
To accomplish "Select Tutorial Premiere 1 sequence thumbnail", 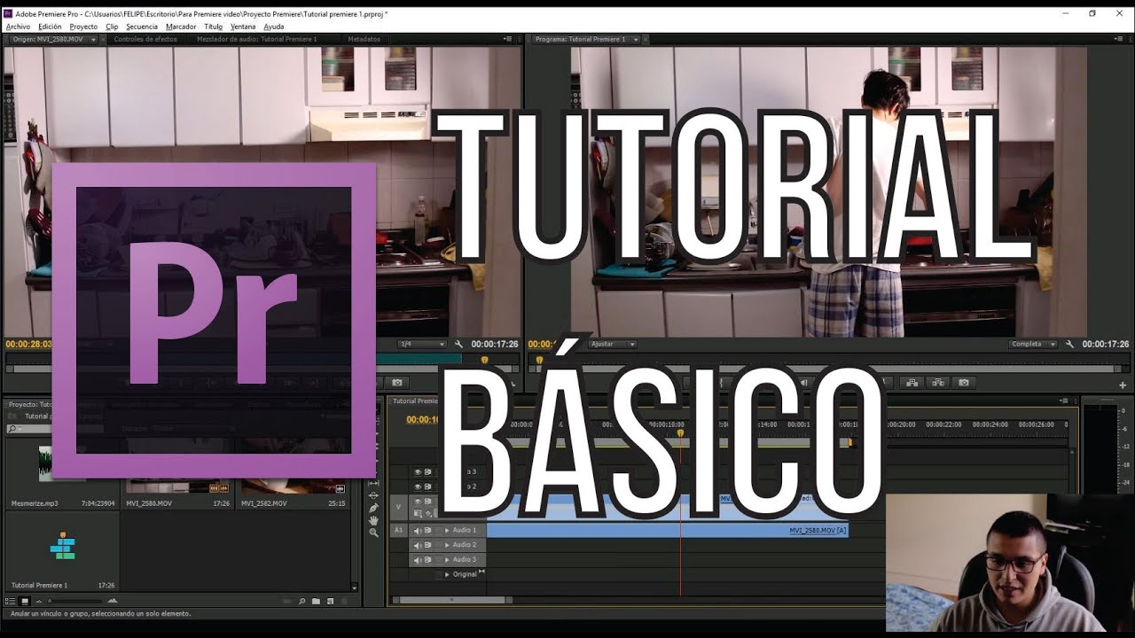I will [62, 546].
